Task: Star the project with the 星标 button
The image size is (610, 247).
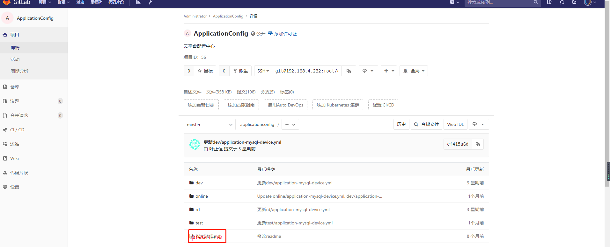Action: [205, 71]
